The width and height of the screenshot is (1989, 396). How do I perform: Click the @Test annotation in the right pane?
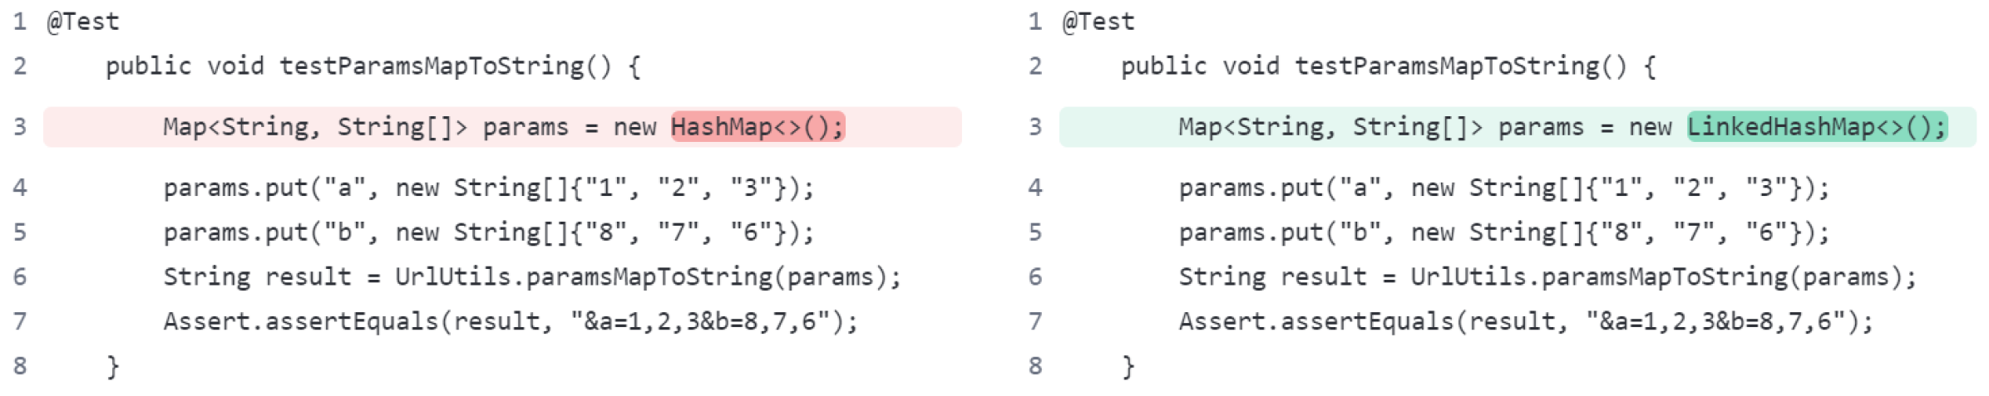[1098, 22]
